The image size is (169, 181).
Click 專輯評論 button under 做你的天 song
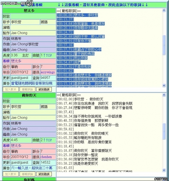27,174
